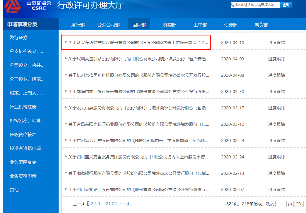Open the 威海市商业银行 application entry
Screen dimensions: 306x213
click(139, 92)
